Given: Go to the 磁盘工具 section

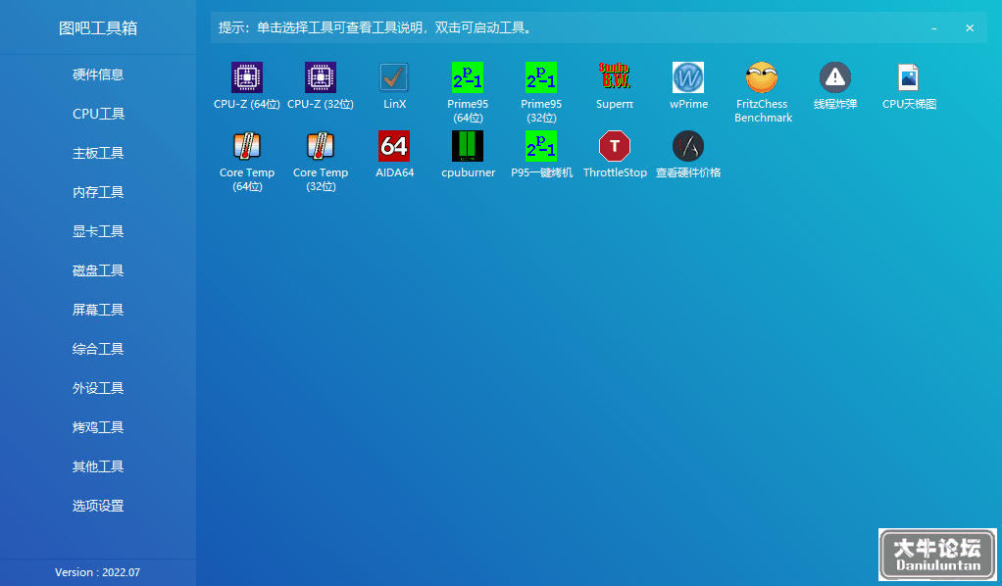Looking at the screenshot, I should [x=98, y=271].
